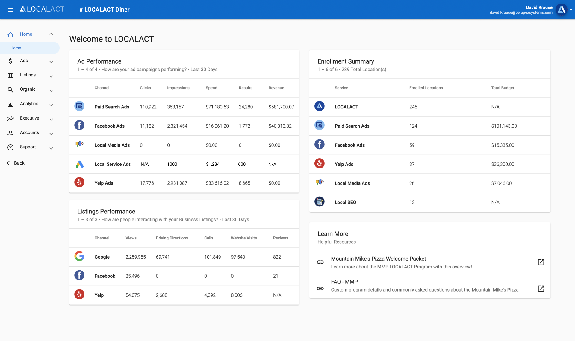The height and width of the screenshot is (341, 575).
Task: Click Yelp Ads icon in Enrollment Summary
Action: point(320,163)
